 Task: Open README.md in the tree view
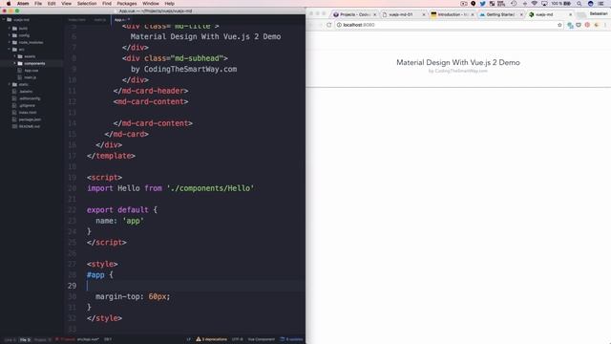[x=30, y=127]
